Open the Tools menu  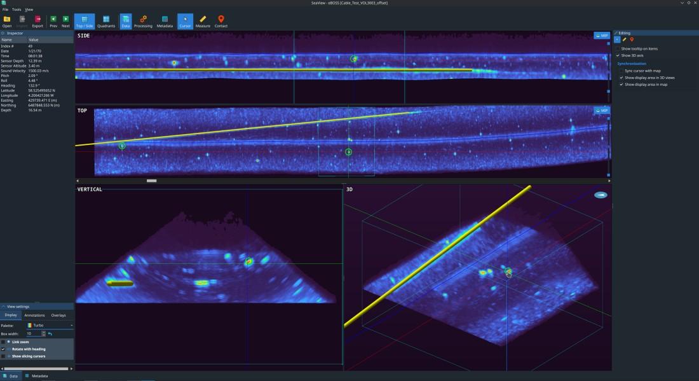(x=16, y=10)
